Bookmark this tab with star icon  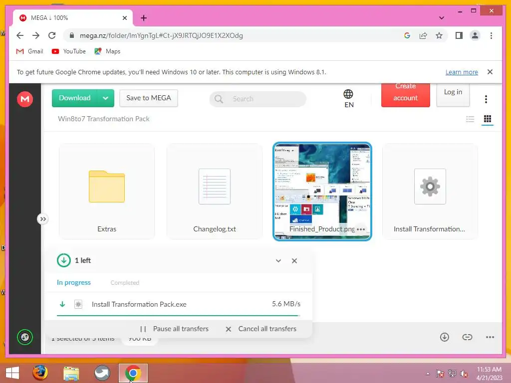pos(439,35)
